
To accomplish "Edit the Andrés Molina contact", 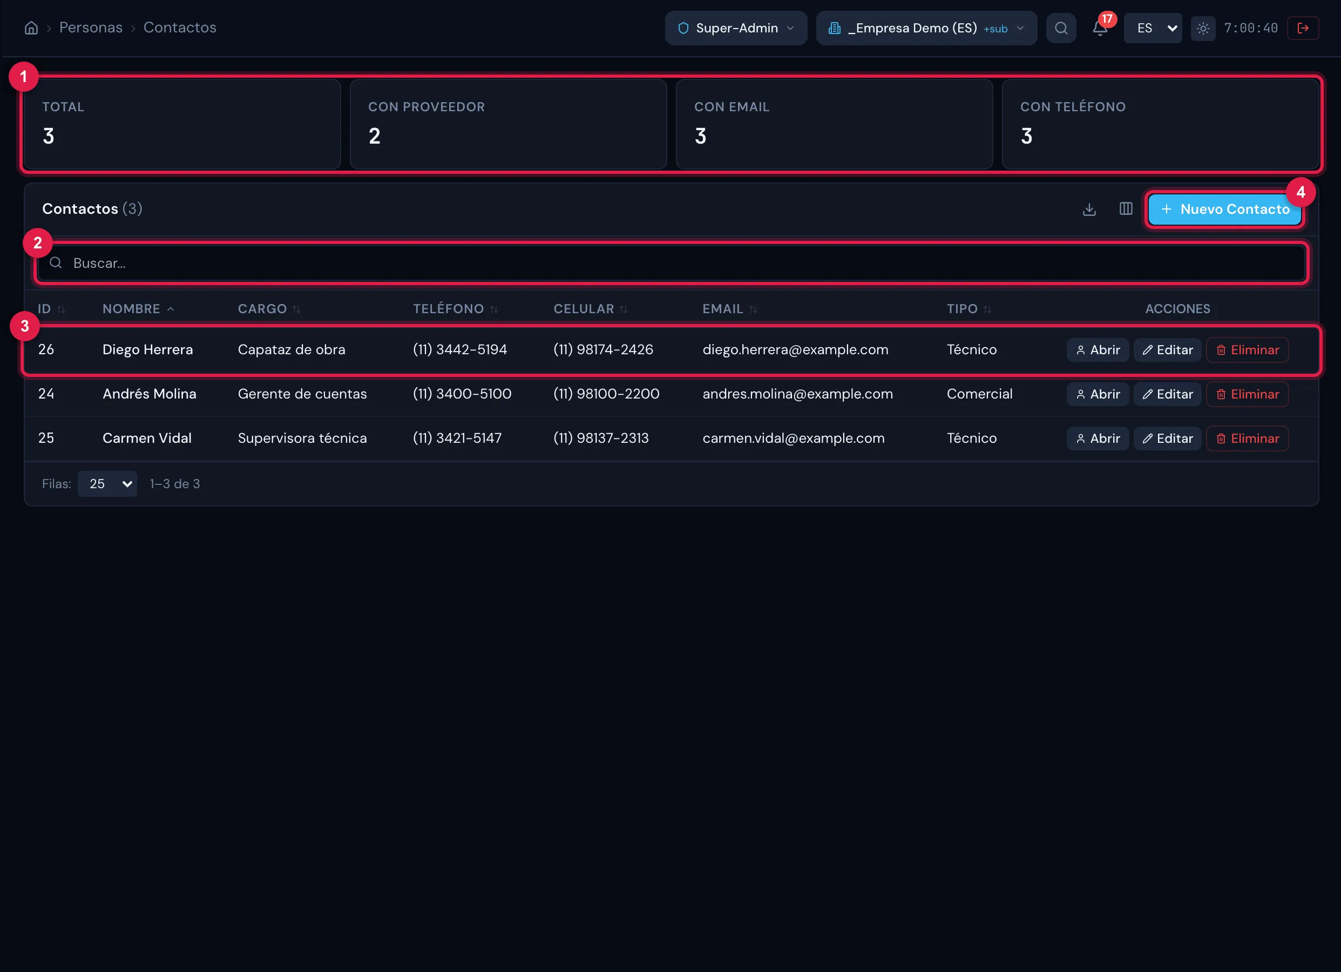I will tap(1167, 394).
